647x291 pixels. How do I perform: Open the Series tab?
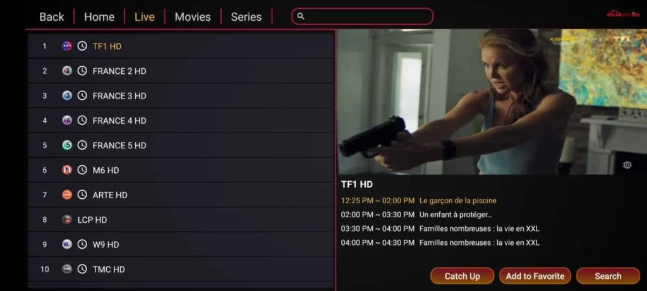pyautogui.click(x=246, y=17)
